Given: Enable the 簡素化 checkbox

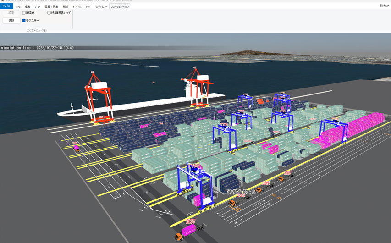Looking at the screenshot, I should point(24,13).
